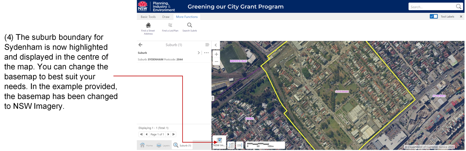Switch to the Home panel tab
Viewport: 466px width, 151px height.
click(x=146, y=145)
